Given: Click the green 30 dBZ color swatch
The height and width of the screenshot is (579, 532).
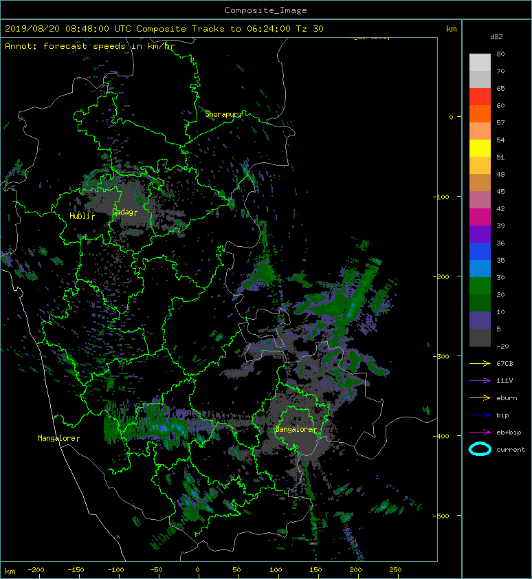Looking at the screenshot, I should (480, 285).
